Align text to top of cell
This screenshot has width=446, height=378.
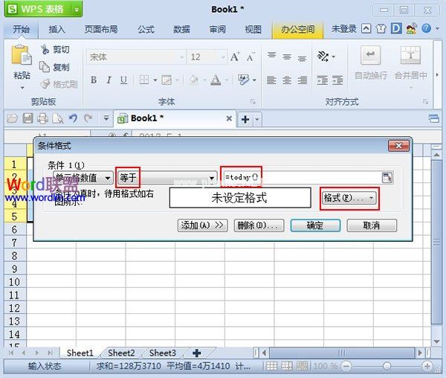[x=271, y=54]
